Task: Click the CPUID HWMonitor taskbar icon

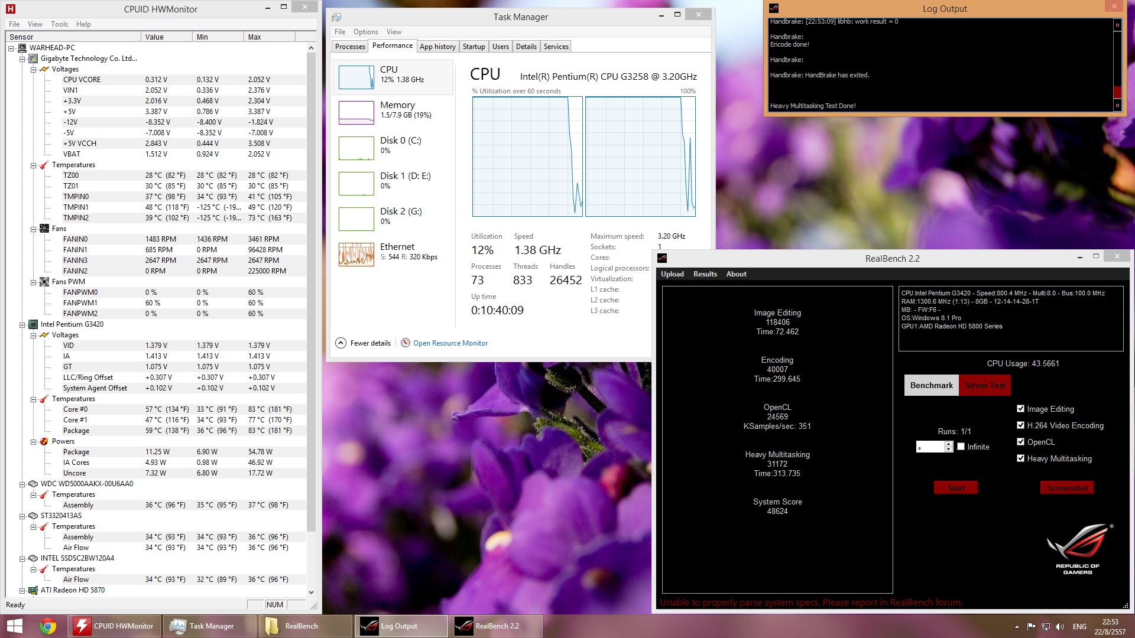Action: click(81, 626)
